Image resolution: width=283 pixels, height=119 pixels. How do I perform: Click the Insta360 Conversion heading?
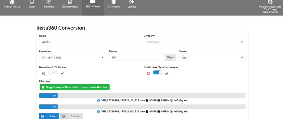tap(61, 28)
